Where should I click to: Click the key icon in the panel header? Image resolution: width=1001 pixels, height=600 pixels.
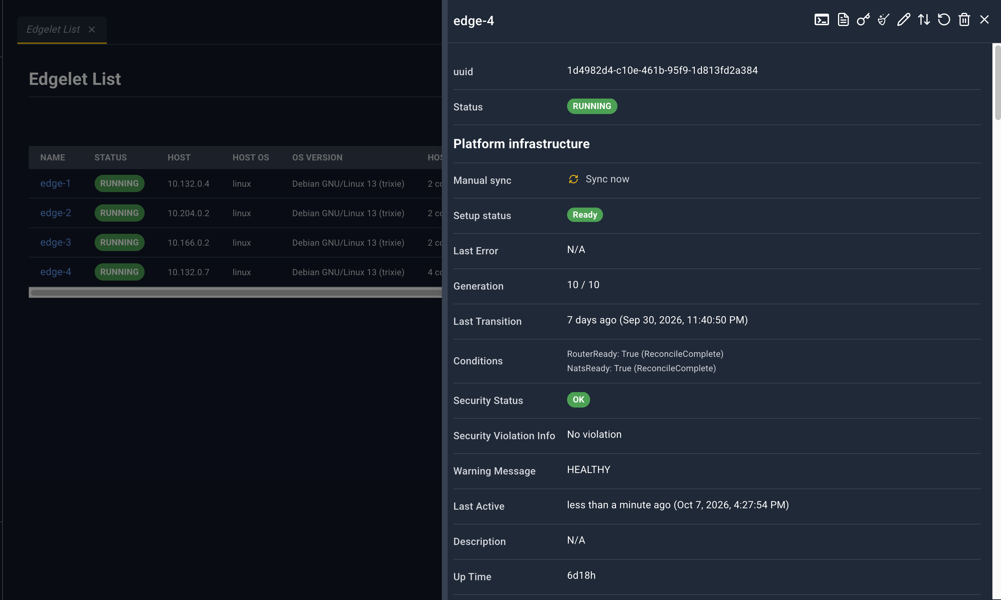coord(863,20)
